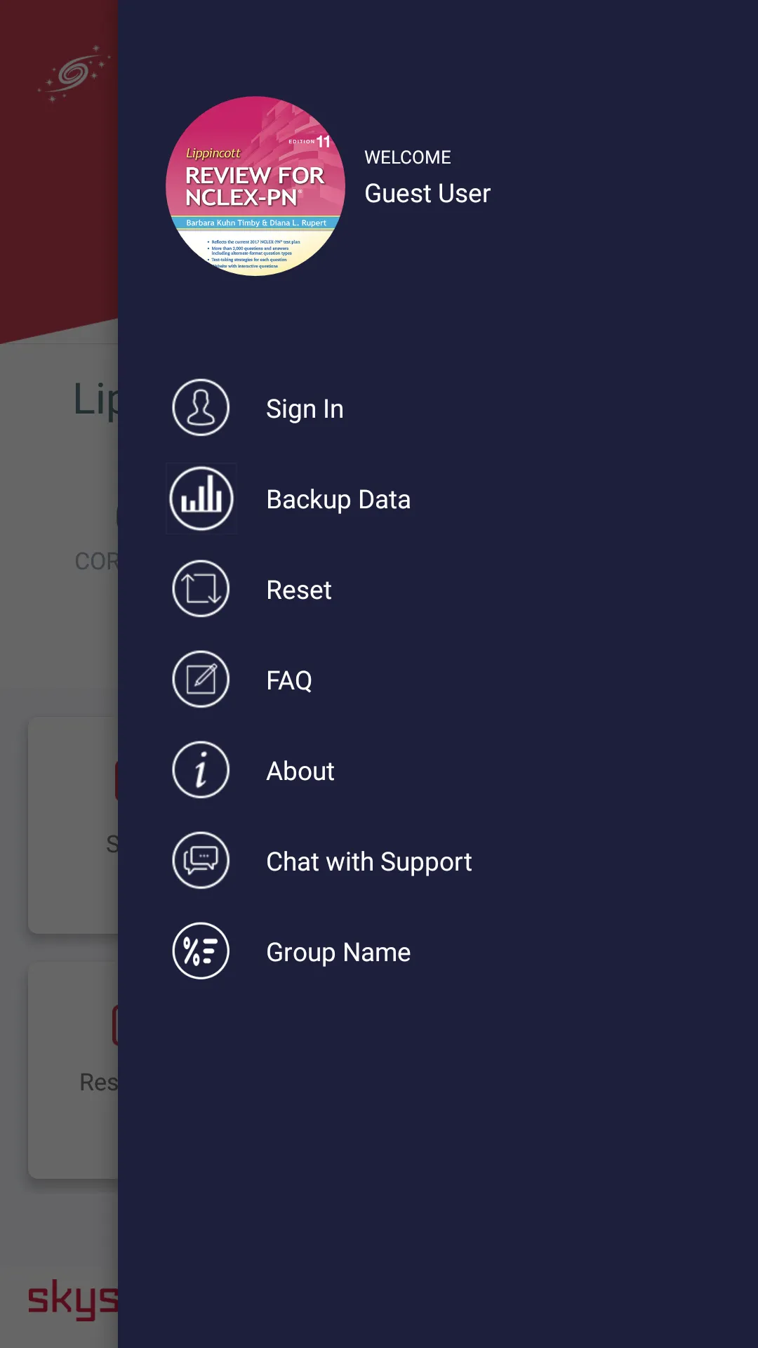The image size is (758, 1348).
Task: Tap the Reset arrows icon
Action: click(x=201, y=589)
